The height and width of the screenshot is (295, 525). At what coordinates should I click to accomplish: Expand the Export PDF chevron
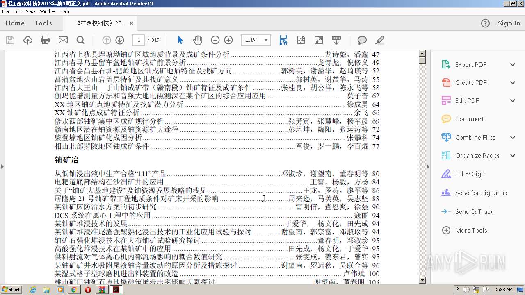(513, 65)
